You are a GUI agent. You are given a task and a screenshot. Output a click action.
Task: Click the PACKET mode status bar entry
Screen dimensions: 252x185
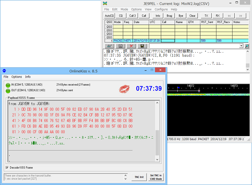[203, 139]
